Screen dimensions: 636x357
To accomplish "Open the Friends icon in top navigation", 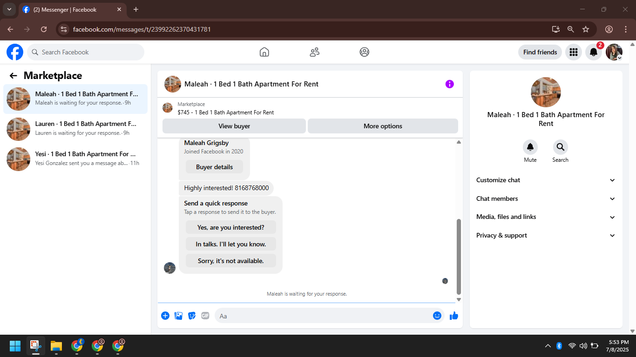I will tap(315, 52).
